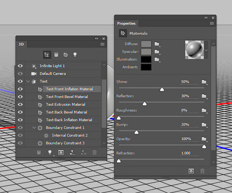Hide Text Back Inflation Material

pos(20,120)
